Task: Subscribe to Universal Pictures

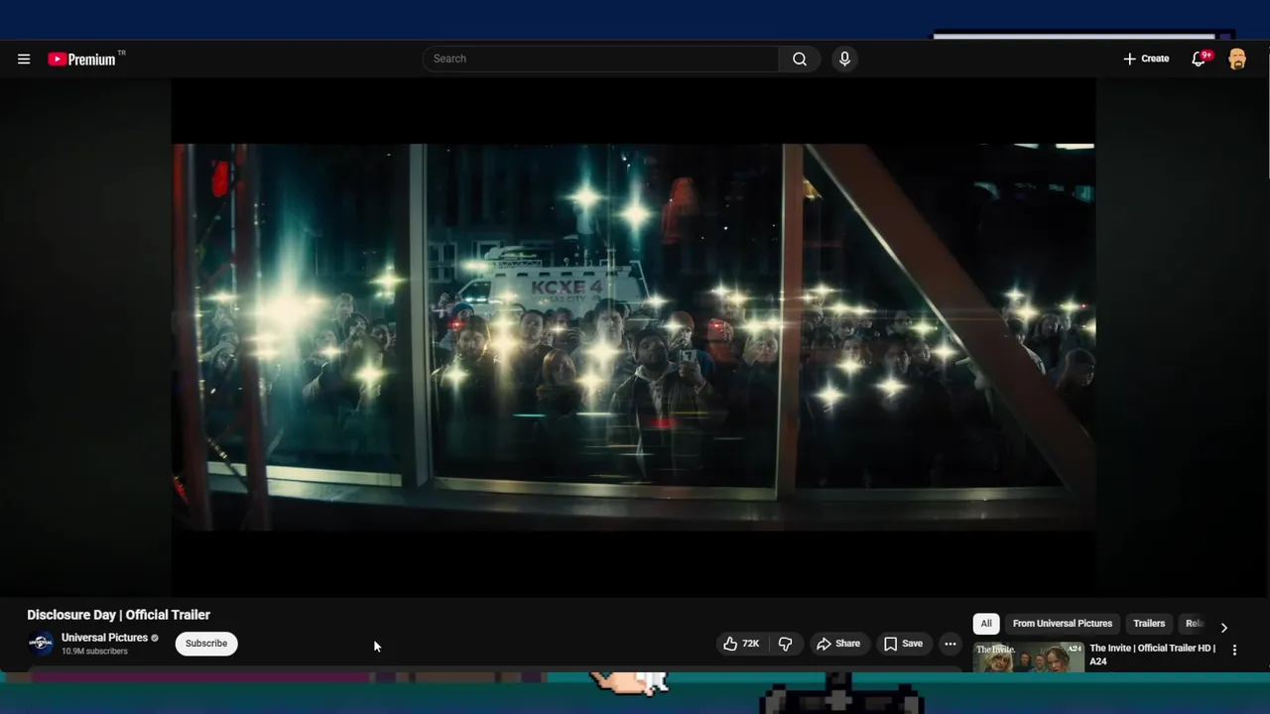Action: click(x=206, y=644)
